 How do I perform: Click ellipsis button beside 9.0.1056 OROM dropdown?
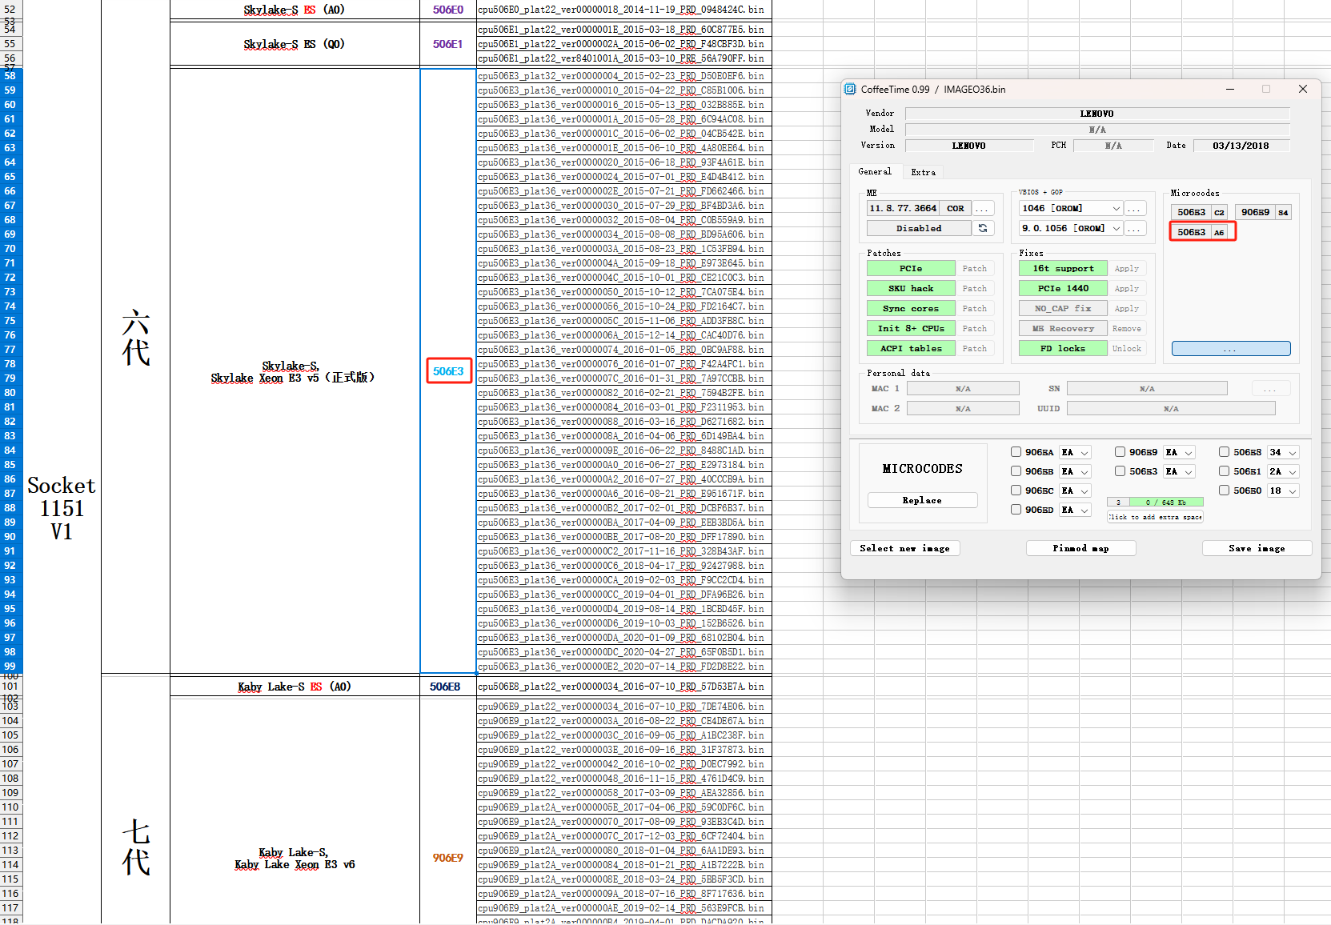1134,228
